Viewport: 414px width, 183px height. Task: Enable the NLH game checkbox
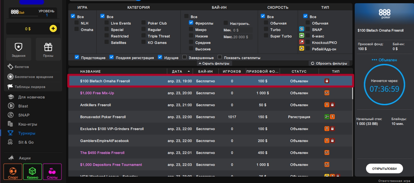coord(77,23)
